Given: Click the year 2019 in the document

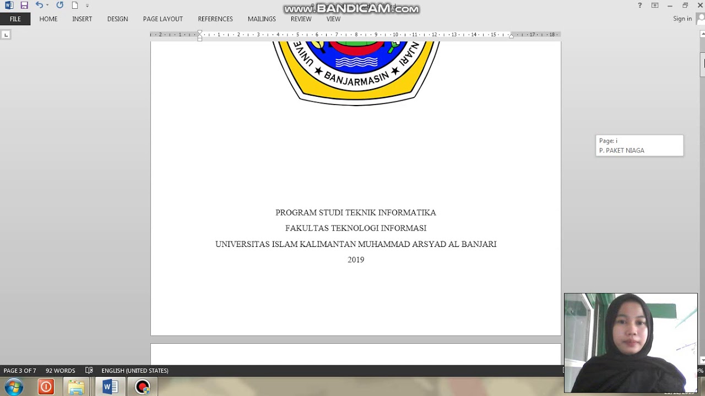Looking at the screenshot, I should tap(356, 260).
